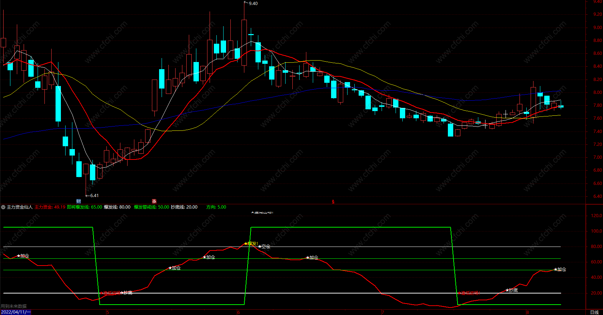Screen dimensions: 603x315
Task: Click the 用到未来数据 warning text
Action: [14, 306]
